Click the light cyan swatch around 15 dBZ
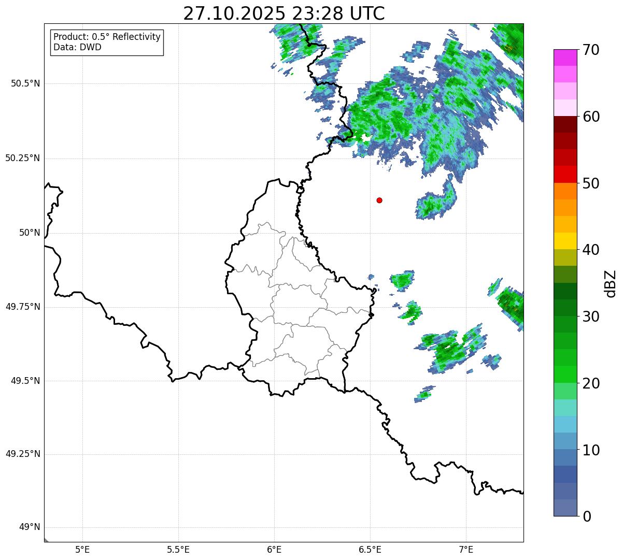 (x=565, y=408)
